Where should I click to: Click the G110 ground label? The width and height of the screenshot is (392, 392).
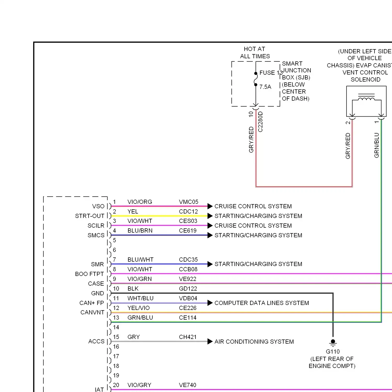pyautogui.click(x=333, y=351)
